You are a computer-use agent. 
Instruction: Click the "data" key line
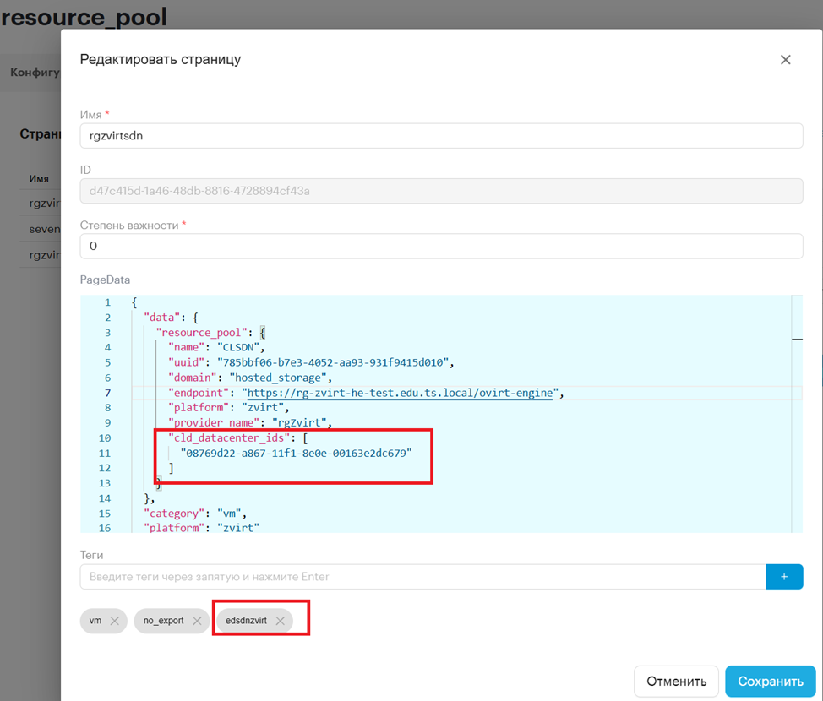[x=172, y=318]
